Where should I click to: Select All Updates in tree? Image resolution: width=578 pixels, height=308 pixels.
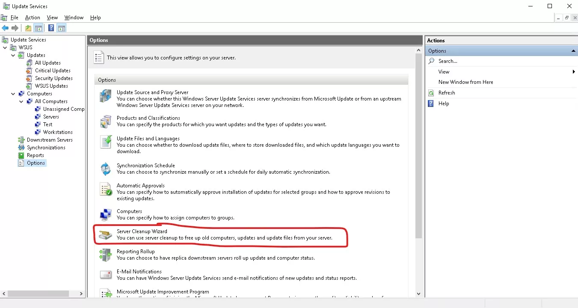(x=48, y=63)
